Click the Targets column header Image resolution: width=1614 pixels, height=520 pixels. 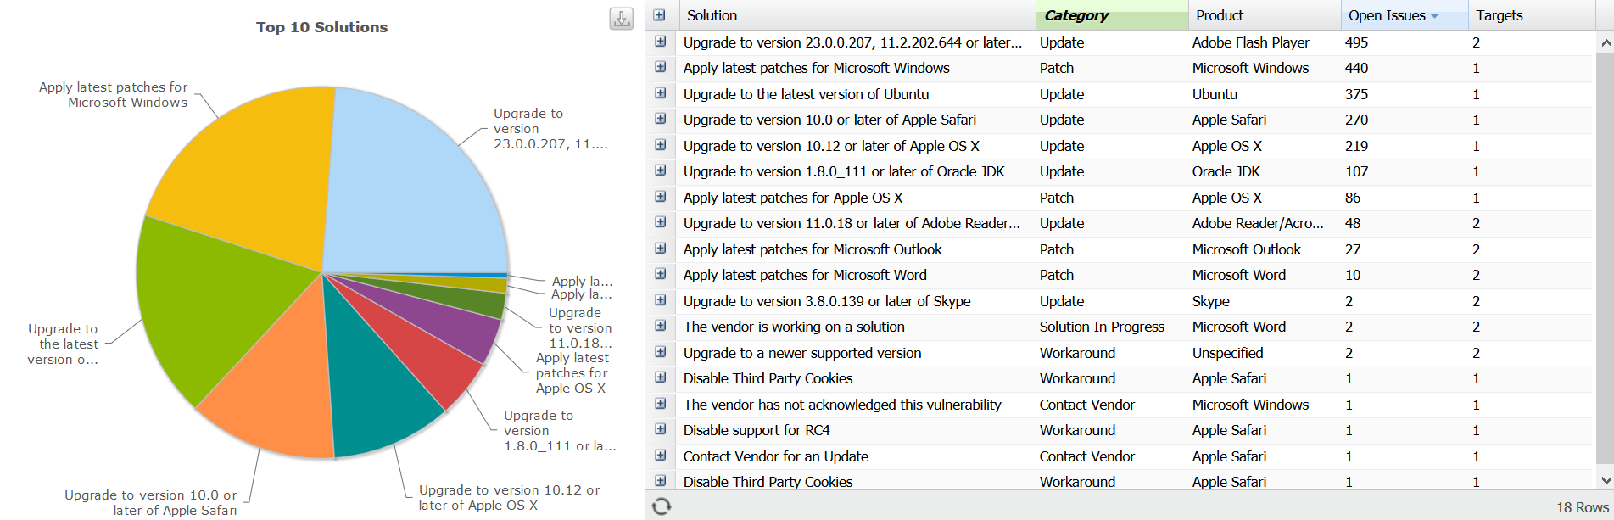coord(1500,15)
